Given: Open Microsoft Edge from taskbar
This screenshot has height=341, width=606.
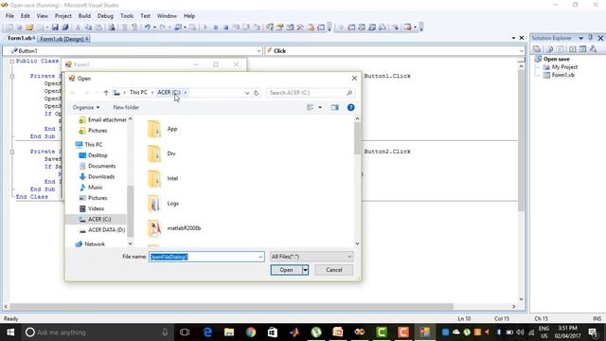Looking at the screenshot, I should click(207, 332).
